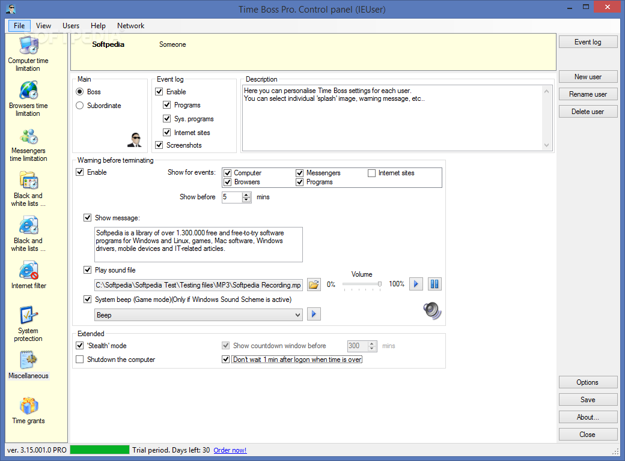Adjust the Volume slider
This screenshot has height=461, width=625.
point(362,285)
